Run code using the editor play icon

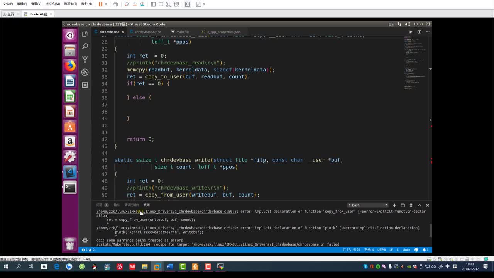pyautogui.click(x=411, y=32)
